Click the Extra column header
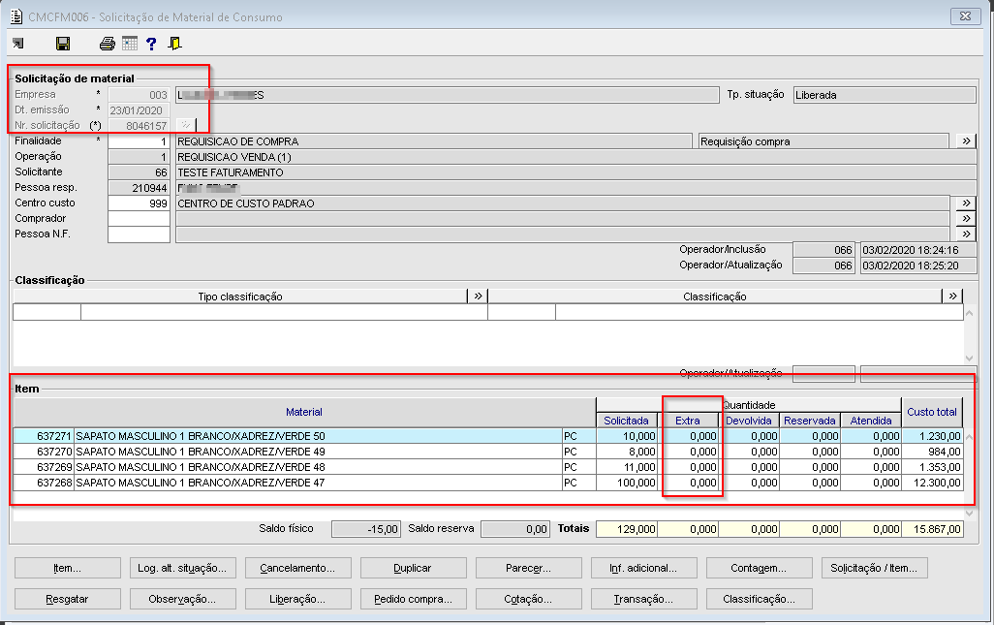994x625 pixels. [688, 421]
